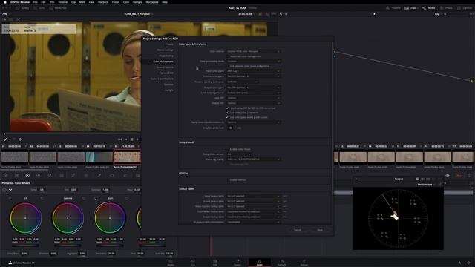The image size is (475, 267).
Task: Select Image Scaling in Project Settings sidebar
Action: pos(166,56)
